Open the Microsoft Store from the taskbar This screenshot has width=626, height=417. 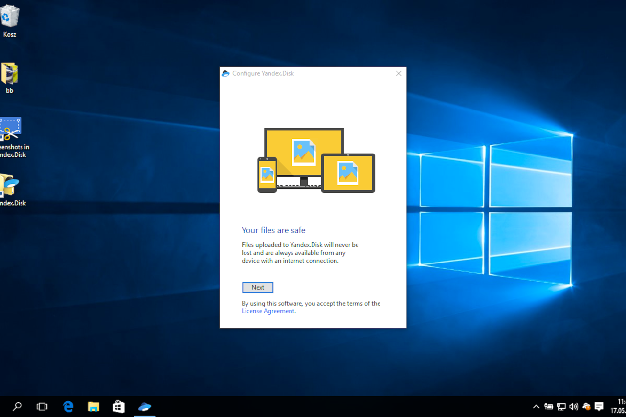pos(118,406)
